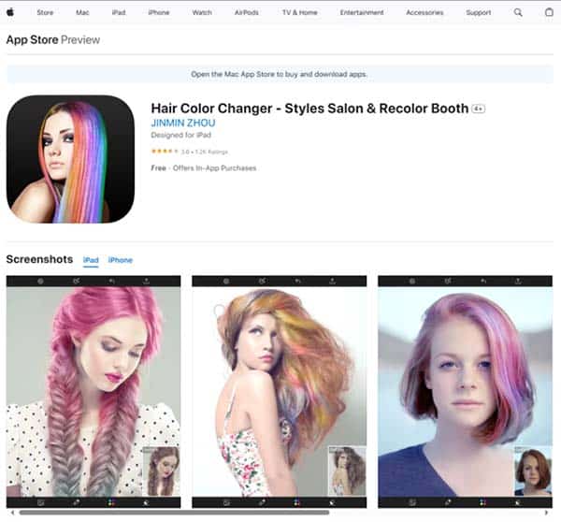Open the purple bob hair screenshot
Viewport: 561px width, 522px height.
click(465, 391)
